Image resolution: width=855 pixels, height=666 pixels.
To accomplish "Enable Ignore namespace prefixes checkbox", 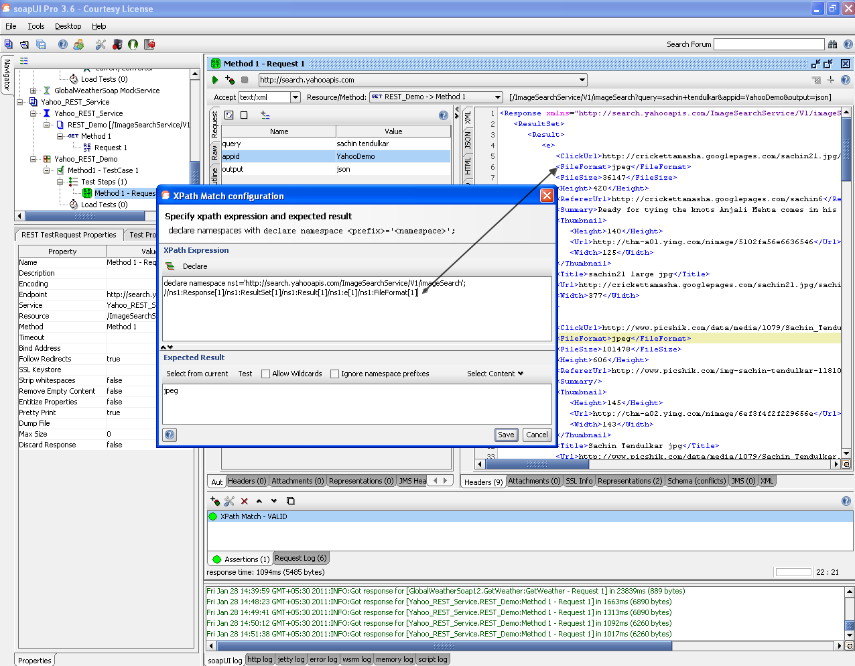I will tap(335, 374).
